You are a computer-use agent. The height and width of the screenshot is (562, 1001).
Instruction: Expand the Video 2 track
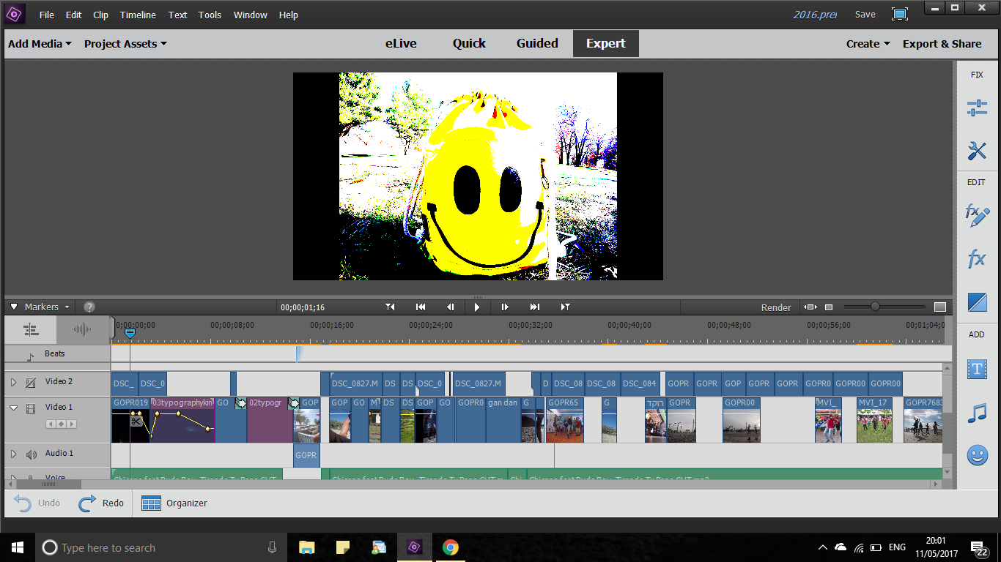coord(12,382)
